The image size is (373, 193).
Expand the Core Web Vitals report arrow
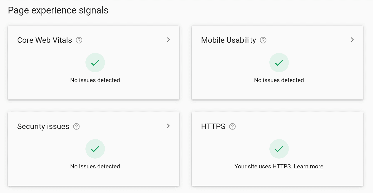tap(168, 40)
